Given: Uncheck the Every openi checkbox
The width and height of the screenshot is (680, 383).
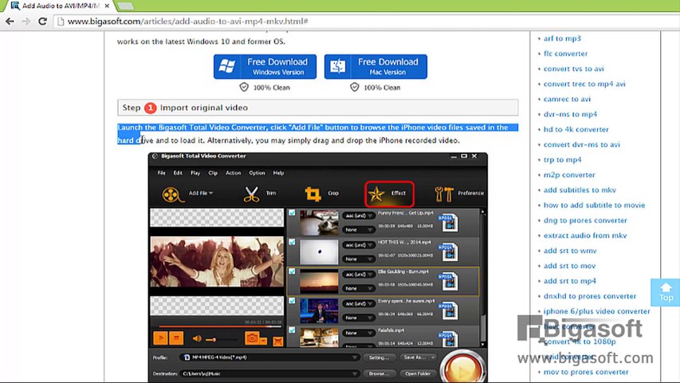Looking at the screenshot, I should (292, 301).
